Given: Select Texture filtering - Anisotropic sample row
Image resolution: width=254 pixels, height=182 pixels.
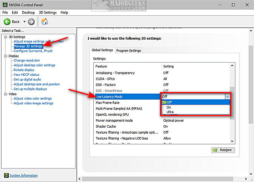Looking at the screenshot, I should click(162, 132).
